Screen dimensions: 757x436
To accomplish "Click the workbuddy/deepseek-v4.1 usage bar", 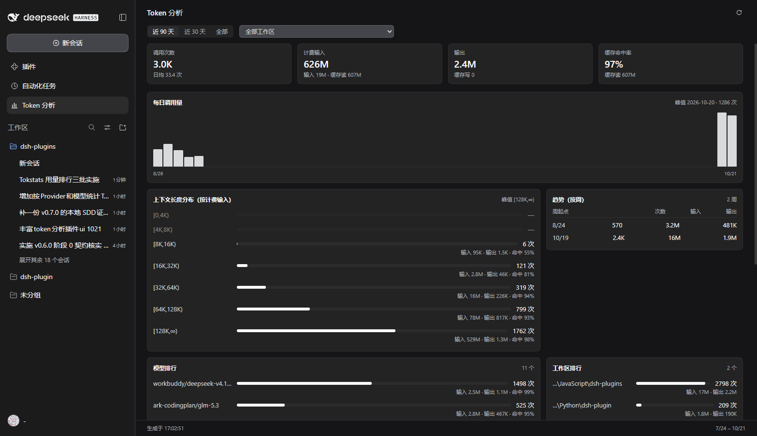I will pyautogui.click(x=304, y=383).
